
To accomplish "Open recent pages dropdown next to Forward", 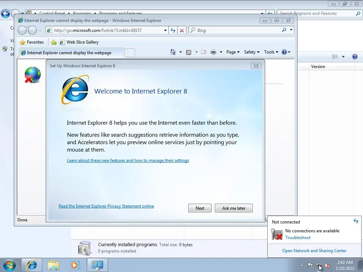I will click(x=40, y=30).
